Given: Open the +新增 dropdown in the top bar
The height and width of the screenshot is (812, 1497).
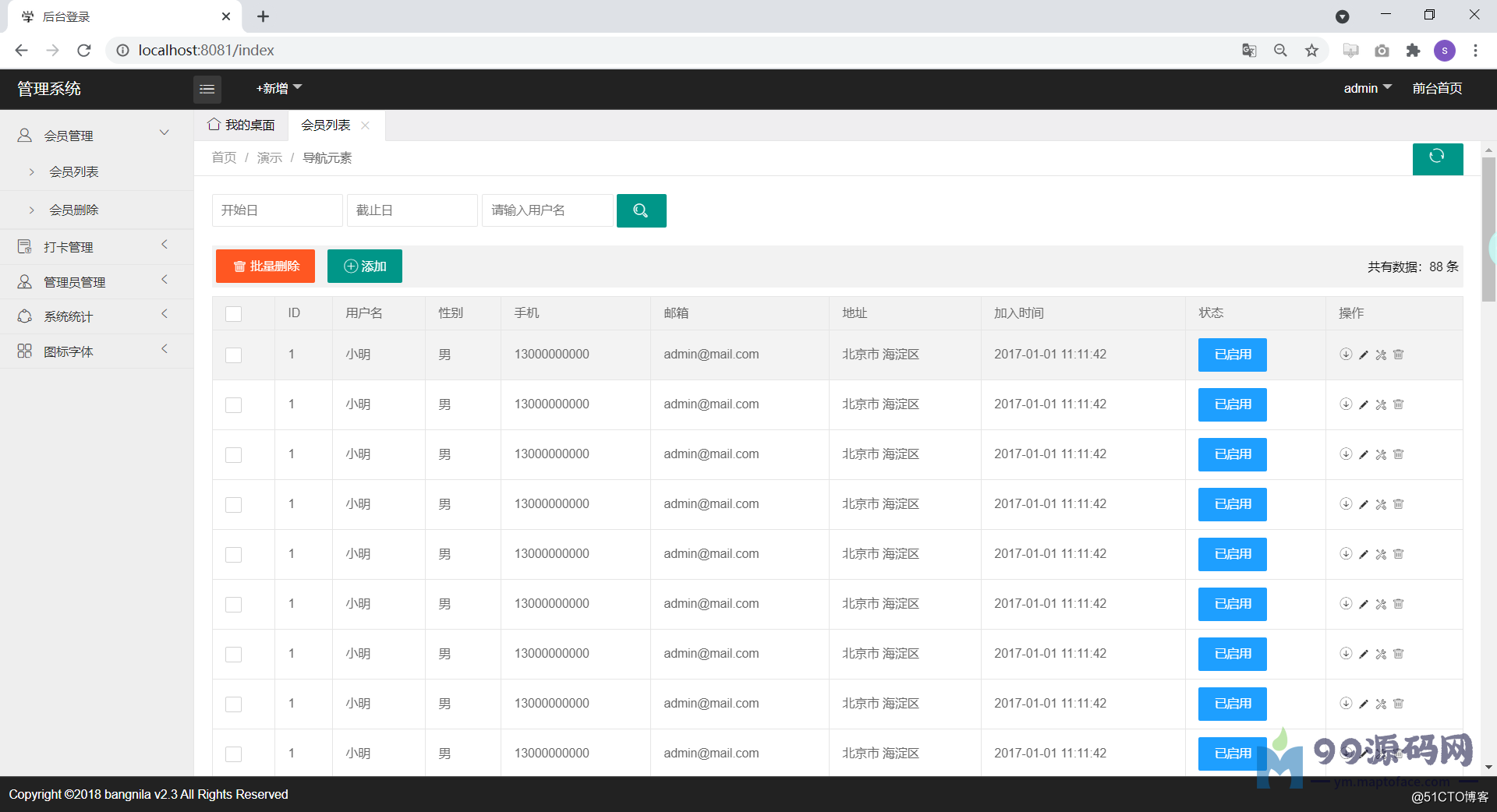Looking at the screenshot, I should pyautogui.click(x=278, y=89).
